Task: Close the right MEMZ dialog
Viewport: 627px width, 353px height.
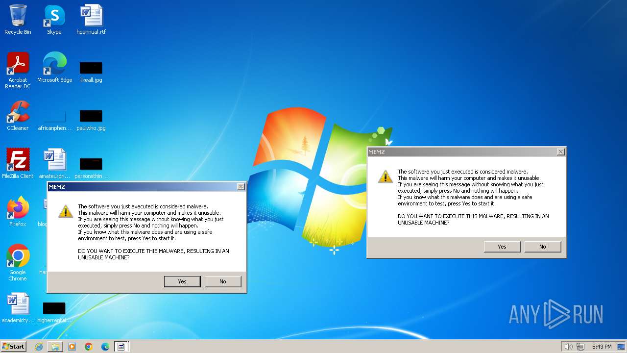Action: (560, 152)
